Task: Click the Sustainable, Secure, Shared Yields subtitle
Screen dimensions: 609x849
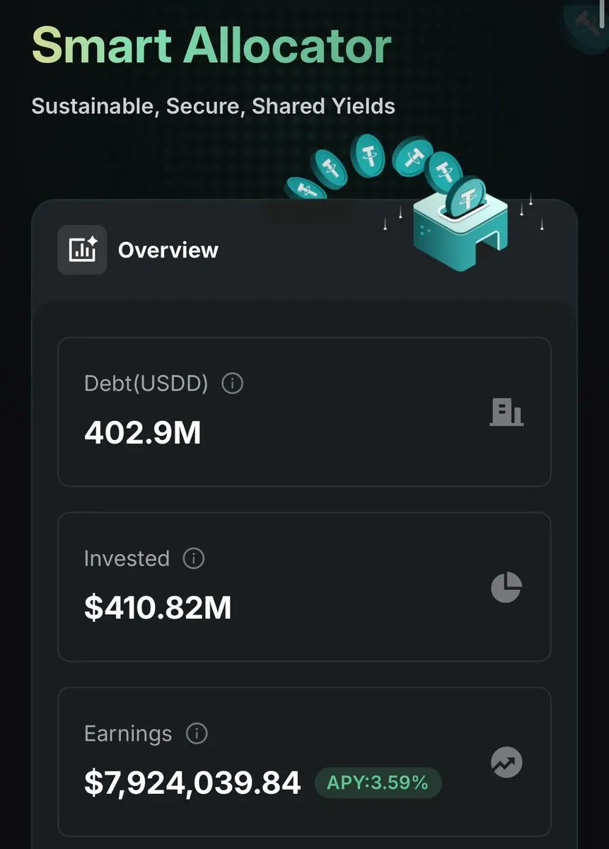Action: [214, 106]
